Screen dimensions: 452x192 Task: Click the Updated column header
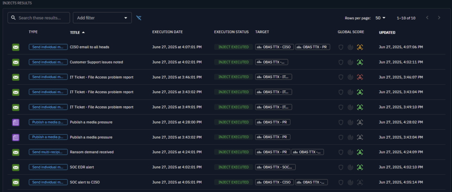(387, 32)
